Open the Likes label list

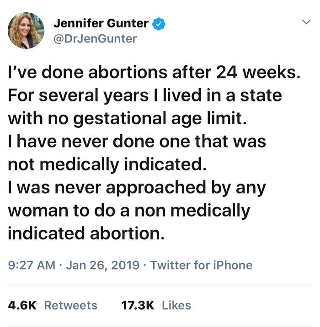click(176, 306)
